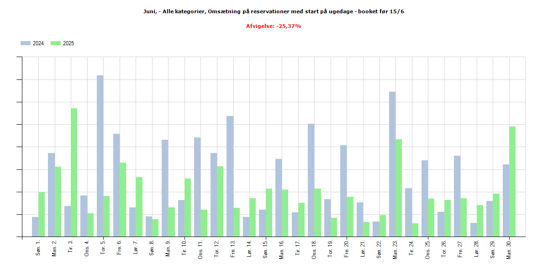Pick the Ons. 4. axis label
548x274 pixels.
click(87, 248)
